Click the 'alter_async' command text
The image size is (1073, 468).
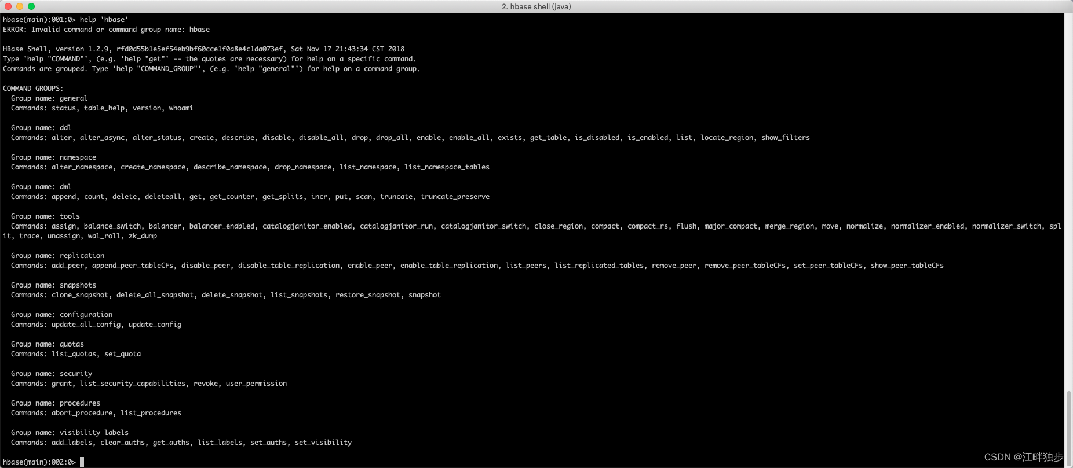tap(102, 138)
